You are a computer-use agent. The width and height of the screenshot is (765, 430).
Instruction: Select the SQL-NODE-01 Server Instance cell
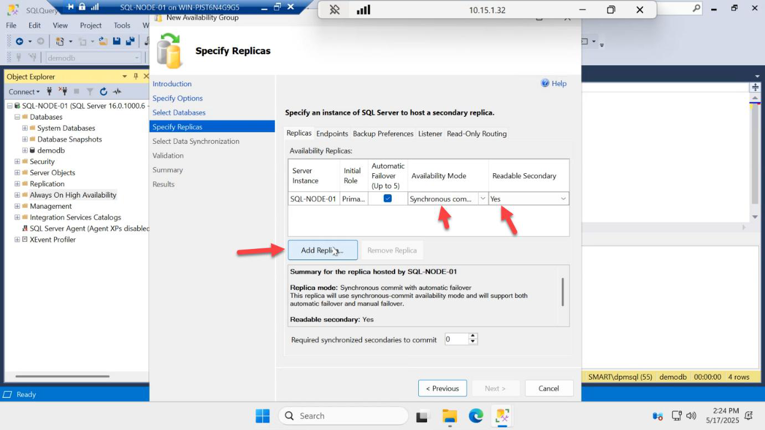(314, 199)
